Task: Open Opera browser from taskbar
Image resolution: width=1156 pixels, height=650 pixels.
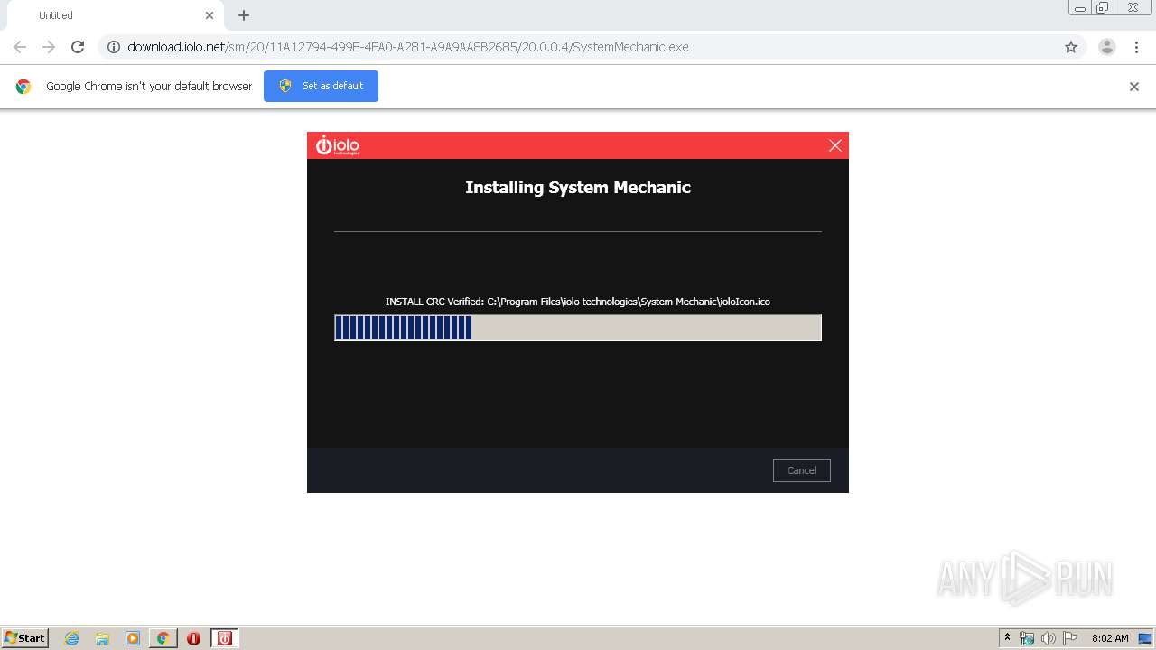Action: (193, 638)
